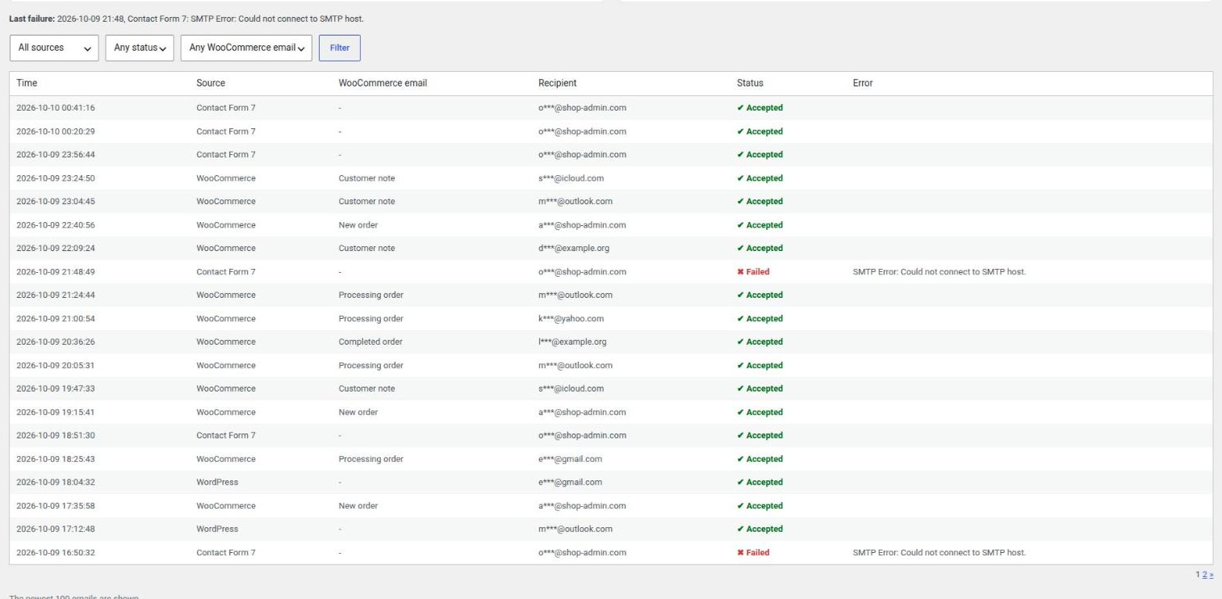Click Completed order in the 20:36:26 row

coord(370,341)
